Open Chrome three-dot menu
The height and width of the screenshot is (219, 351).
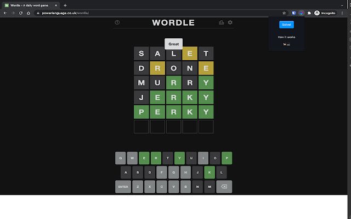[x=342, y=13]
